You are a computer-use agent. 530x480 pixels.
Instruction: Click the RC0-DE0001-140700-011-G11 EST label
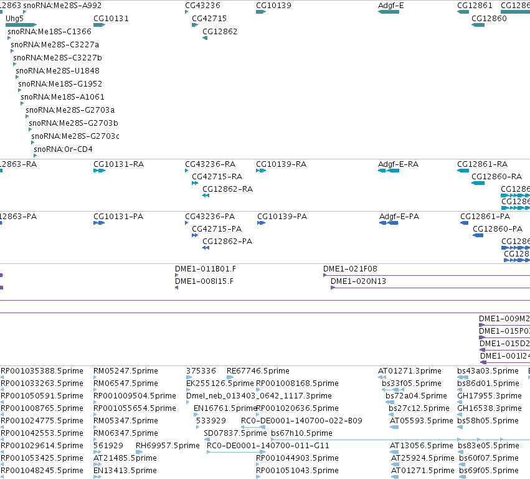pos(268,446)
